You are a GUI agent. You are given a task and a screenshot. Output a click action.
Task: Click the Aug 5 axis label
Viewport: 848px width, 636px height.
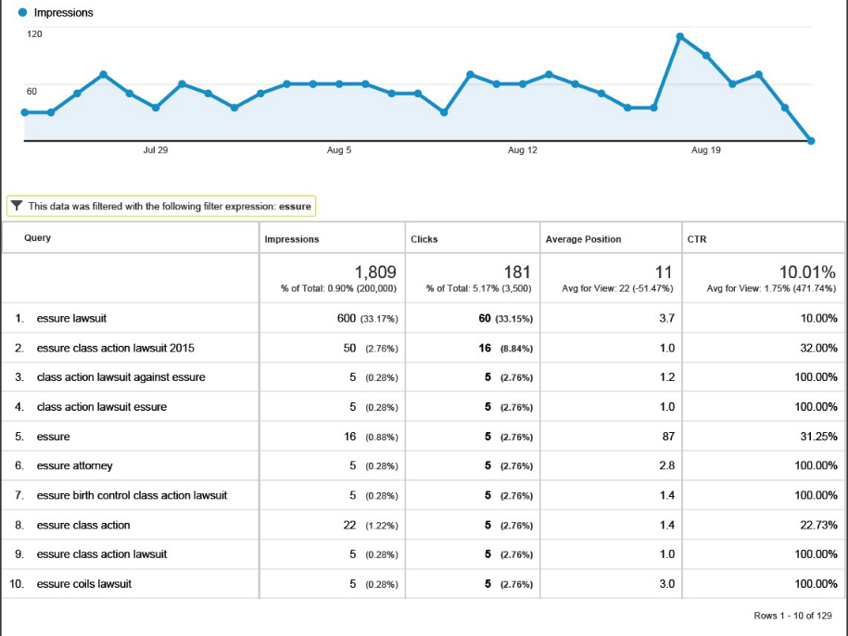tap(339, 150)
